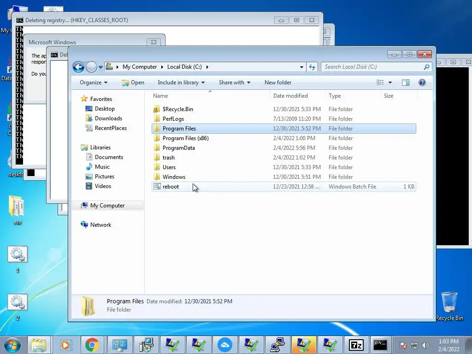Image resolution: width=472 pixels, height=354 pixels.
Task: Open the Share with dropdown
Action: coord(234,83)
